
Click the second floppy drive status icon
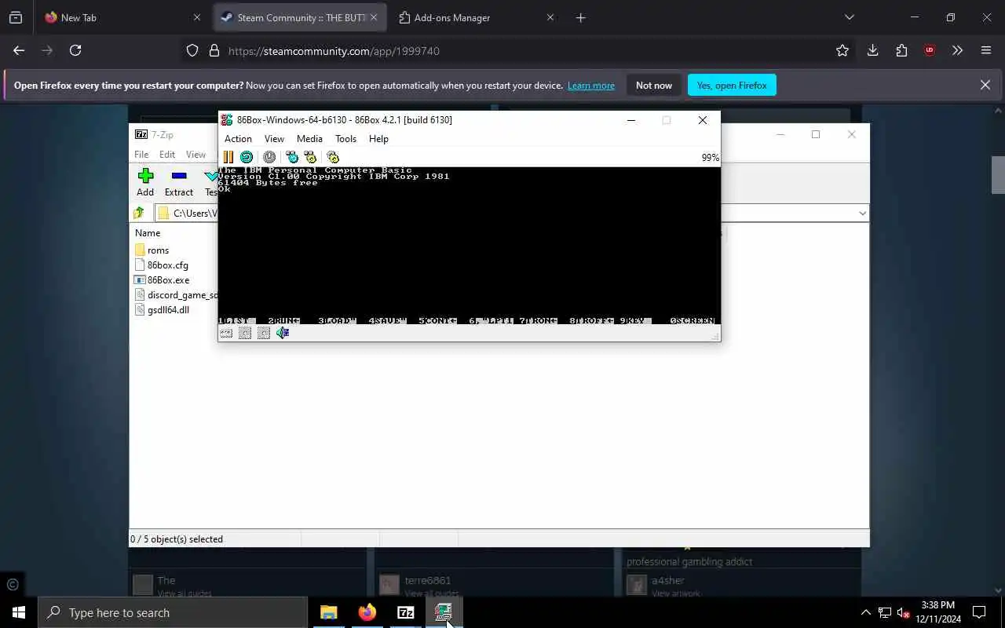pyautogui.click(x=264, y=333)
